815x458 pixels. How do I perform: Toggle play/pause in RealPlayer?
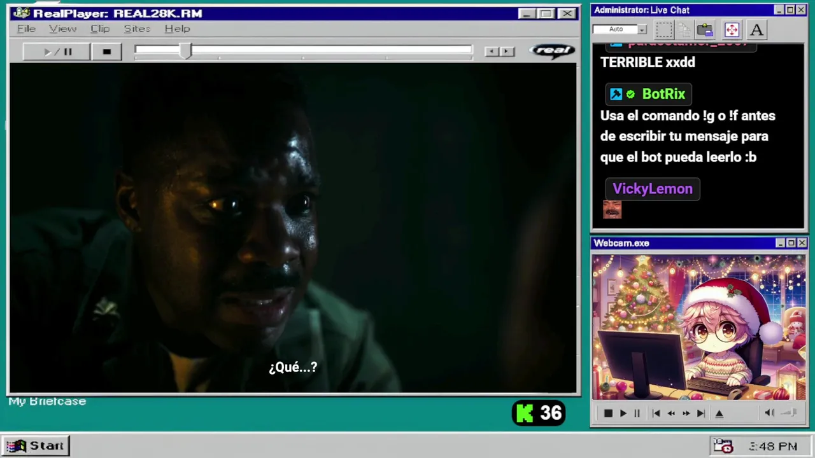pos(57,52)
